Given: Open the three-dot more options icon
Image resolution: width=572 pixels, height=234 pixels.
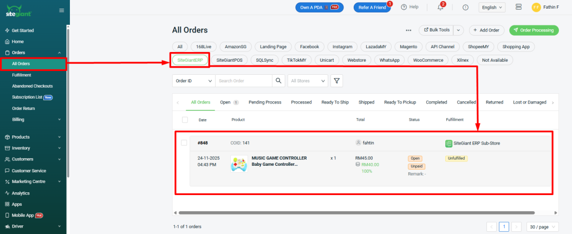Looking at the screenshot, I should coord(408,30).
